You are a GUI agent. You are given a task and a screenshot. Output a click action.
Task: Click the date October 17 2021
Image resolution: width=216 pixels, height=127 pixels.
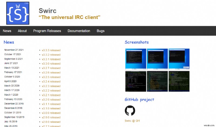(x=12, y=54)
